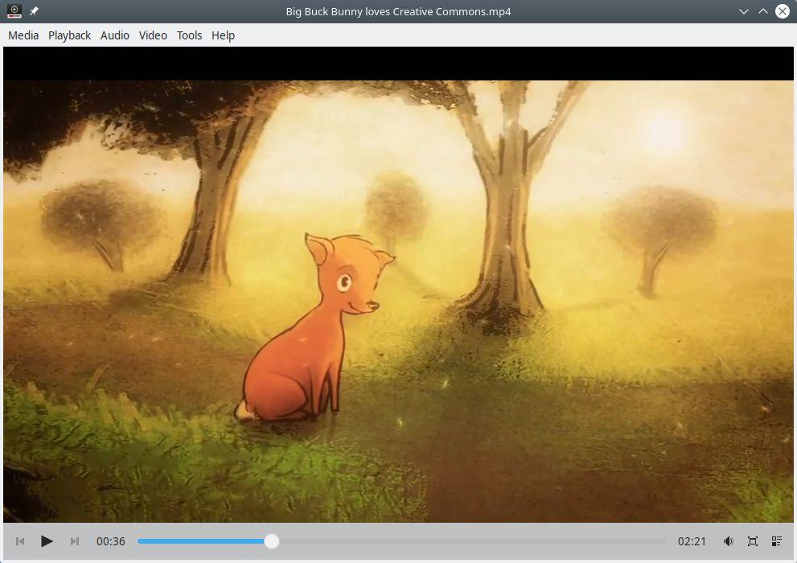797x563 pixels.
Task: Skip to next track
Action: pos(74,541)
